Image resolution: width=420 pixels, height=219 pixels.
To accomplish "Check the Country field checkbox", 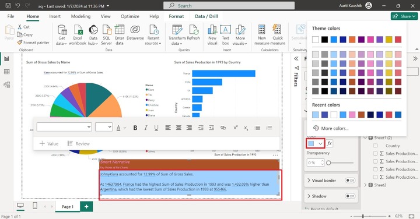I will (x=375, y=146).
